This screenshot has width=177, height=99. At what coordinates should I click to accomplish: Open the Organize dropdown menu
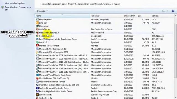pos(42,11)
